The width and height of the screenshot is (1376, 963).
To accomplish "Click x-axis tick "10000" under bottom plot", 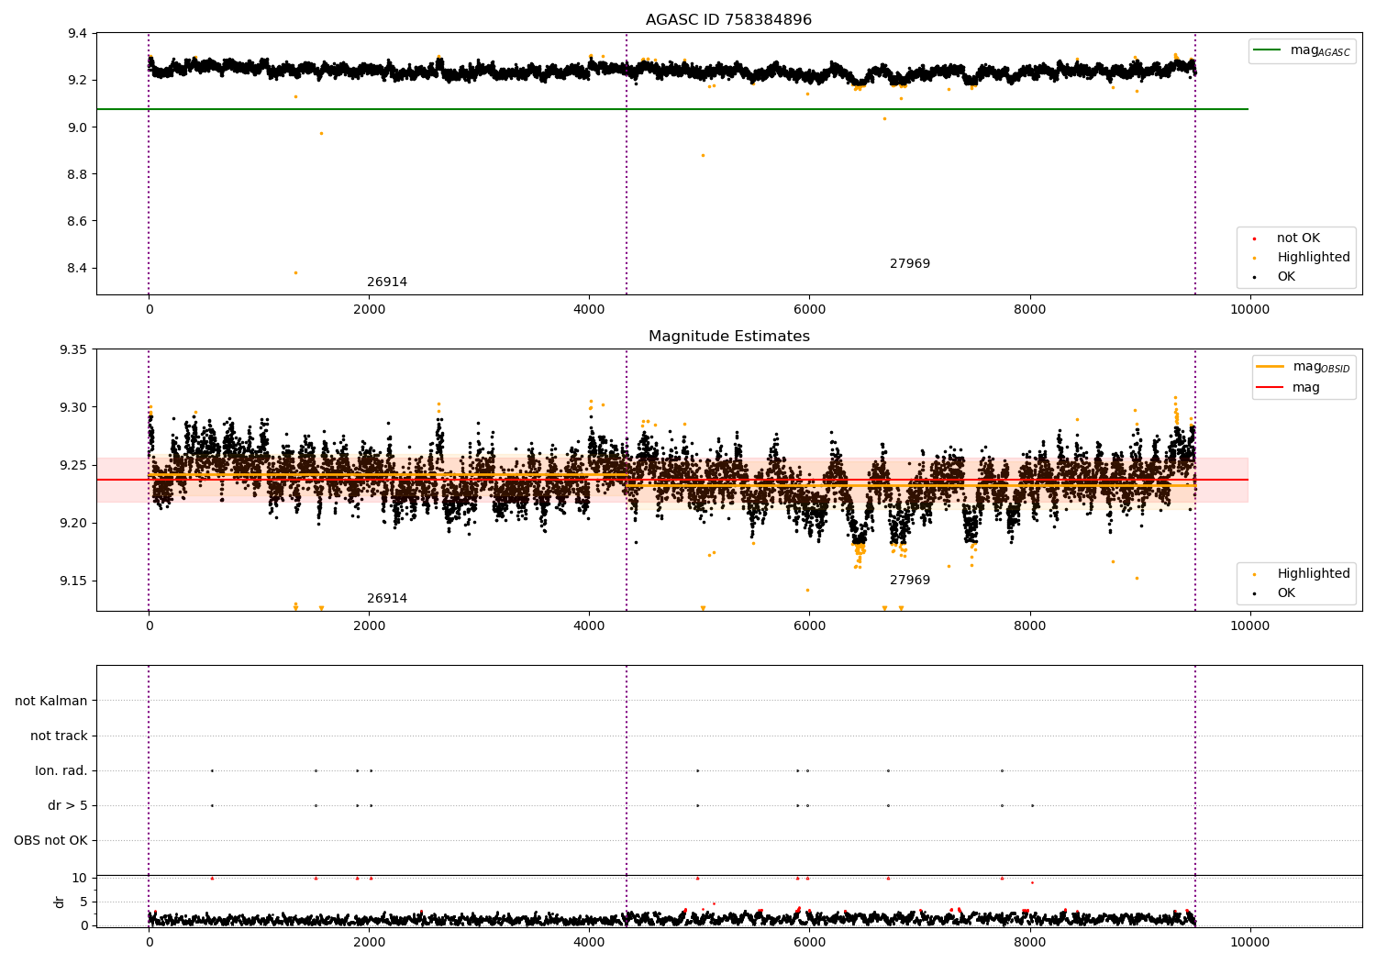I will [1249, 943].
